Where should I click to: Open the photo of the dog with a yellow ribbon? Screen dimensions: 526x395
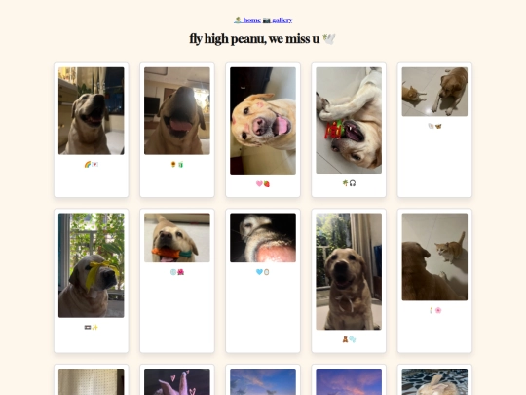pos(92,265)
